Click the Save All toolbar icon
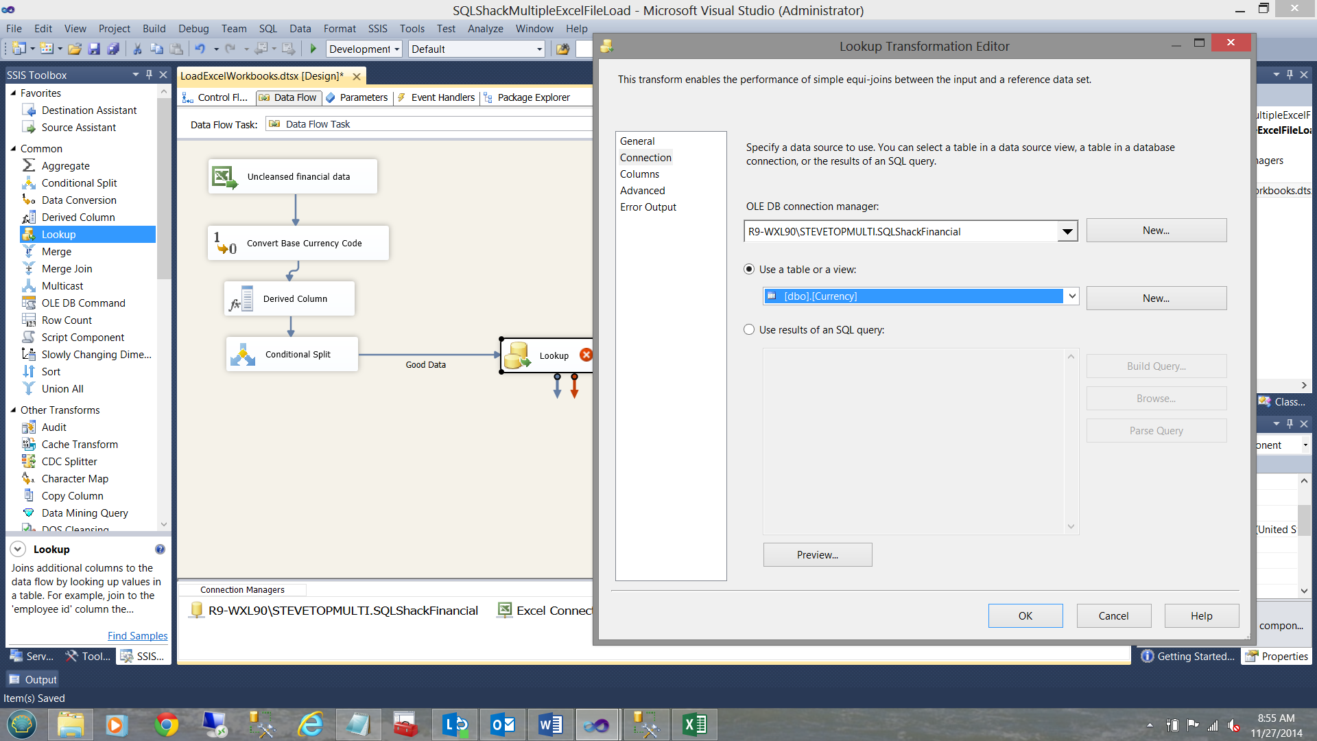Viewport: 1317px width, 741px height. pos(113,49)
